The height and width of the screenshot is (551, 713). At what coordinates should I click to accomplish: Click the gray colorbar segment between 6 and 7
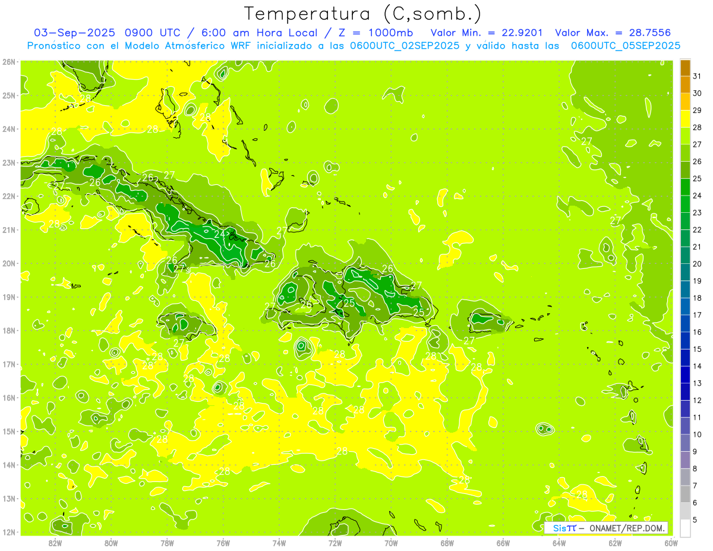(685, 494)
